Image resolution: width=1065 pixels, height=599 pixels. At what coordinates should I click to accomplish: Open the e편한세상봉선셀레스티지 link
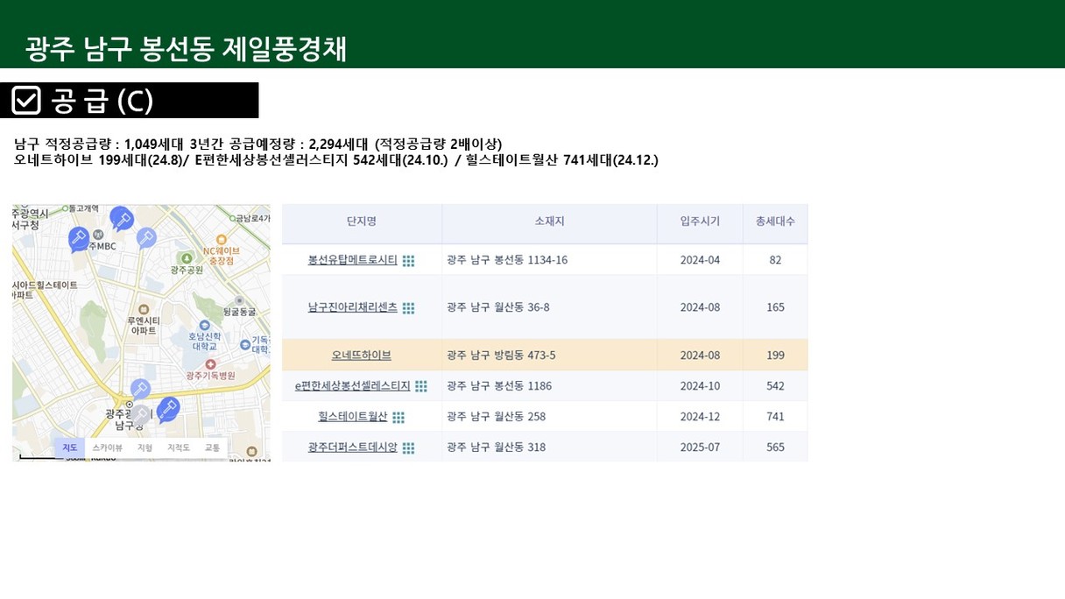[x=353, y=386]
